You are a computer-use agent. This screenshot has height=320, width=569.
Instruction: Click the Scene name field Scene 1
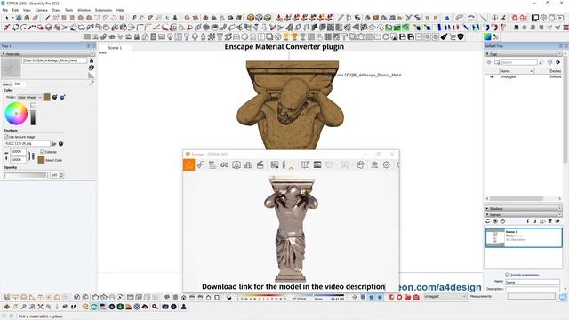tap(533, 282)
